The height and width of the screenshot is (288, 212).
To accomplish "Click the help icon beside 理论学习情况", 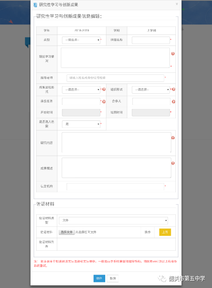I will pyautogui.click(x=173, y=53).
